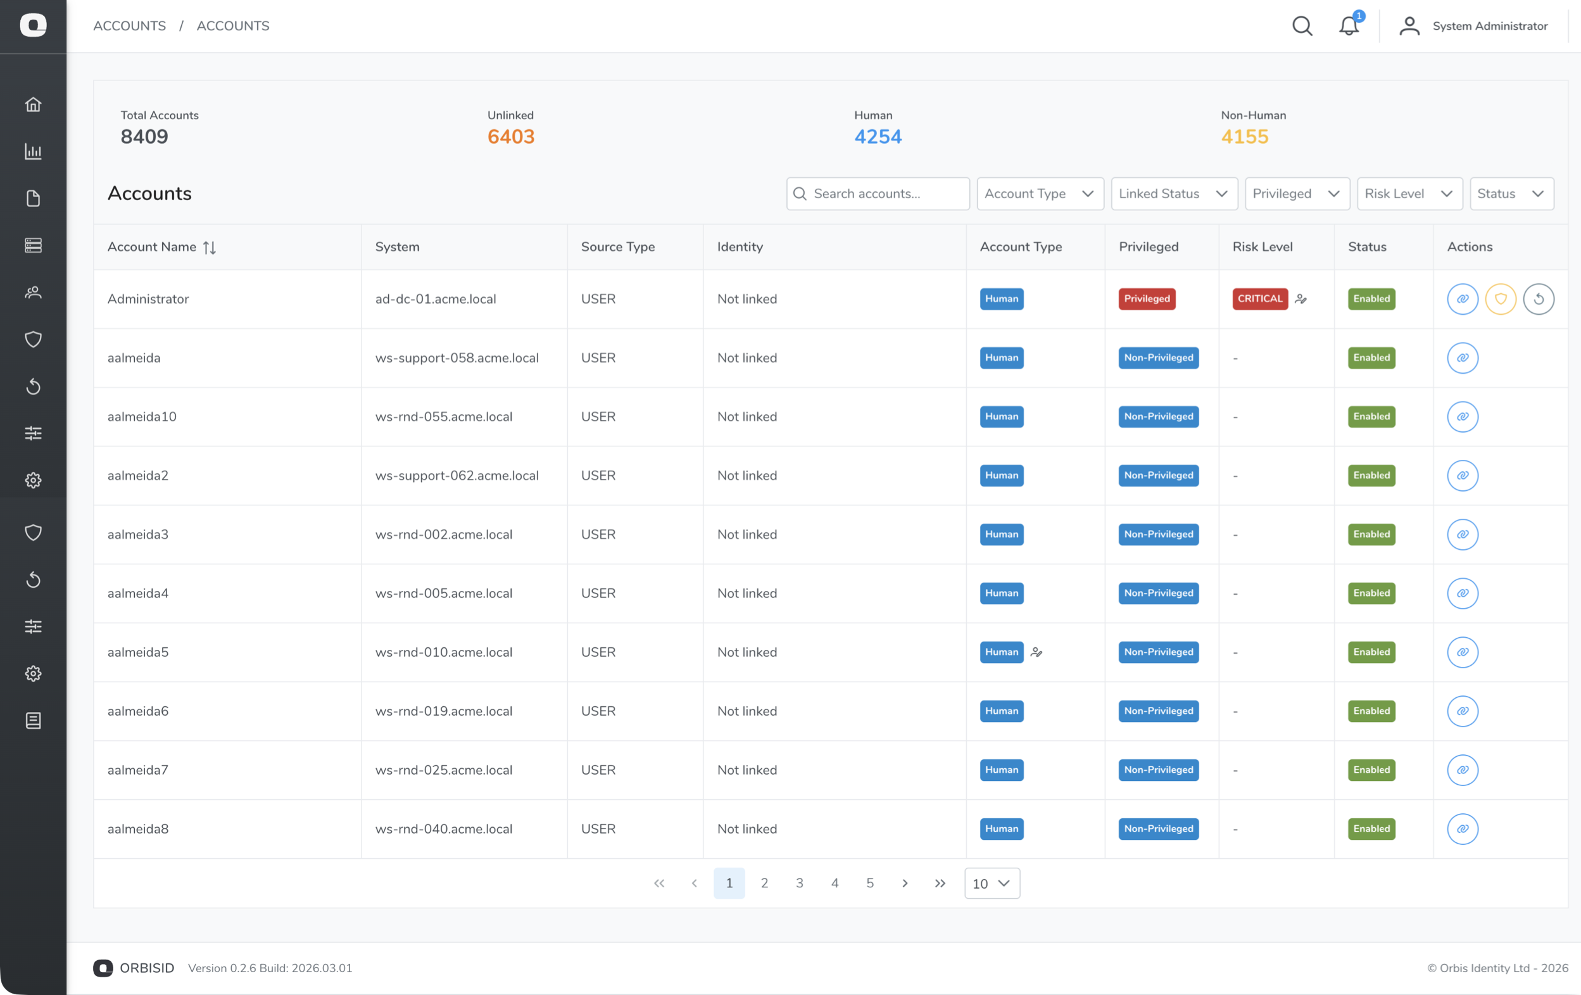Click the shield action icon for Administrator
Image resolution: width=1581 pixels, height=995 pixels.
1500,299
